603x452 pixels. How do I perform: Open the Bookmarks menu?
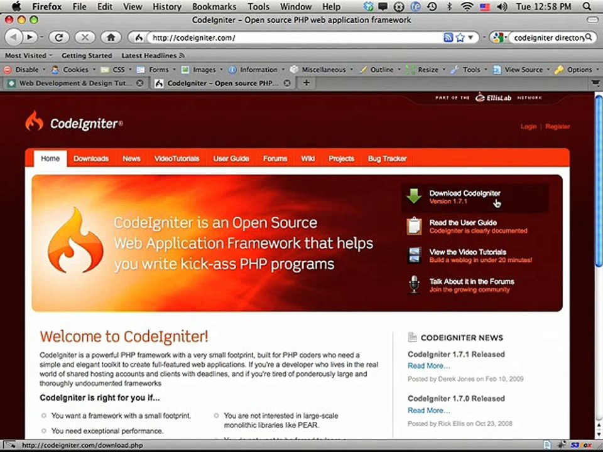tap(214, 6)
